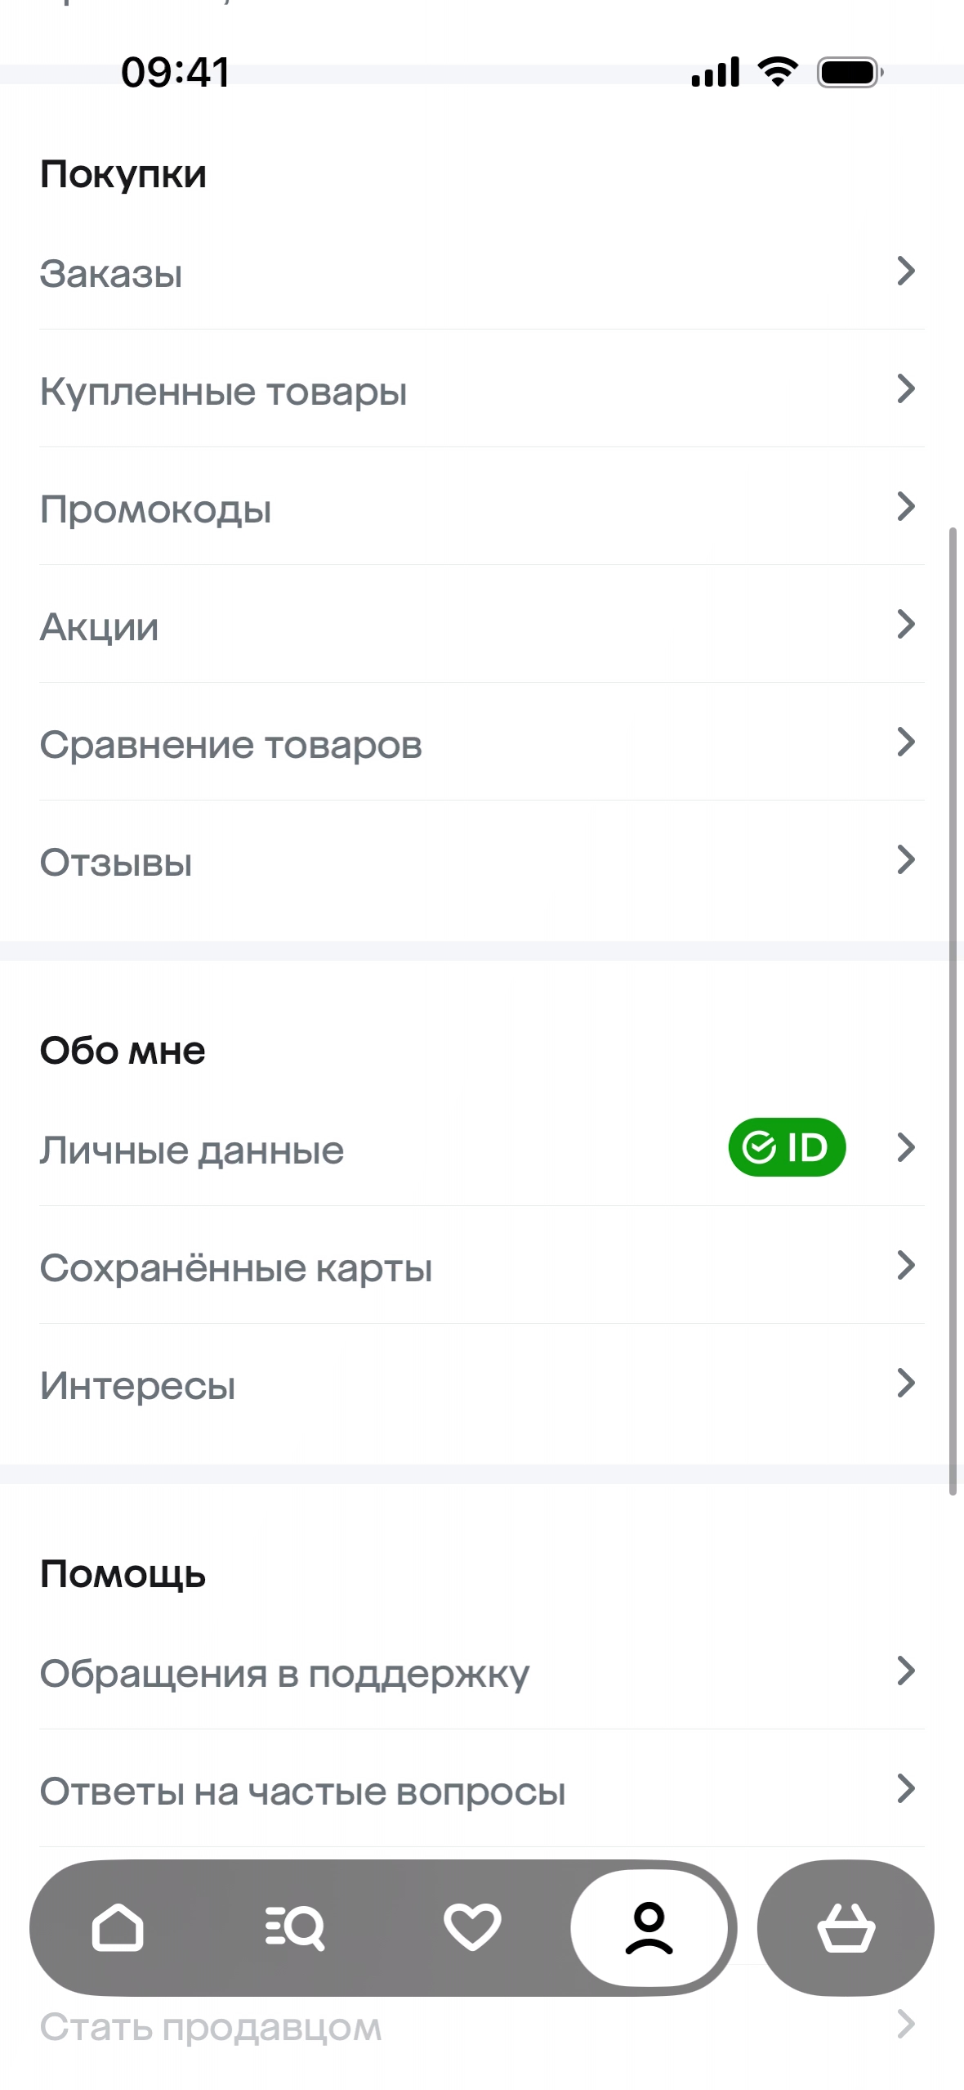Tap the Wi-Fi status icon
964x2090 pixels.
(778, 72)
